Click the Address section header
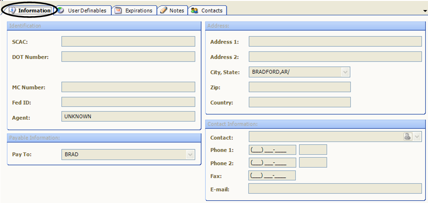Viewport: 428px width, 203px height. [x=315, y=26]
